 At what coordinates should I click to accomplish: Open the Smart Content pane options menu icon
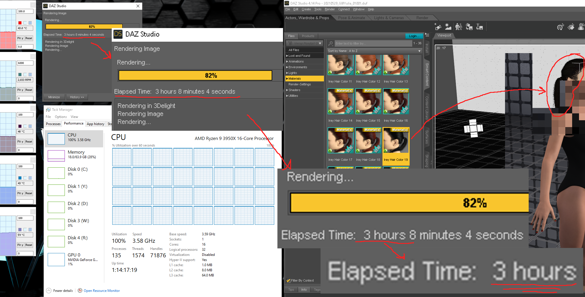[427, 35]
